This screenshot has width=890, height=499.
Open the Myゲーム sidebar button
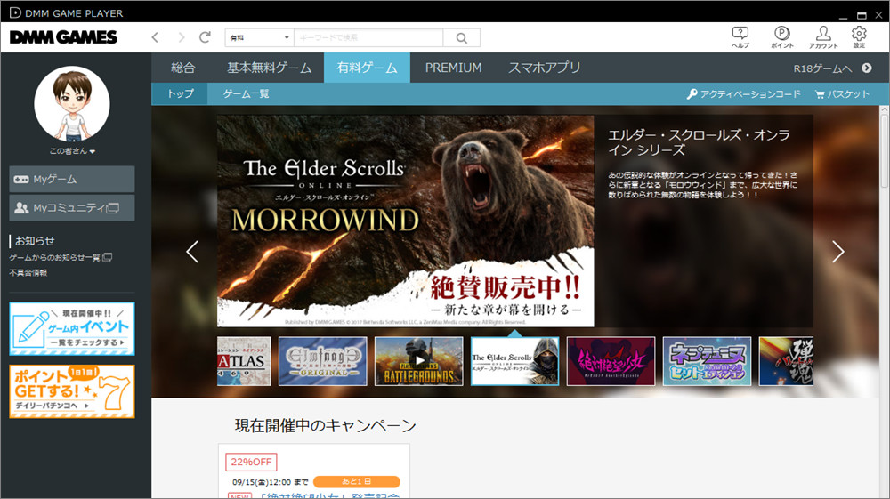72,179
